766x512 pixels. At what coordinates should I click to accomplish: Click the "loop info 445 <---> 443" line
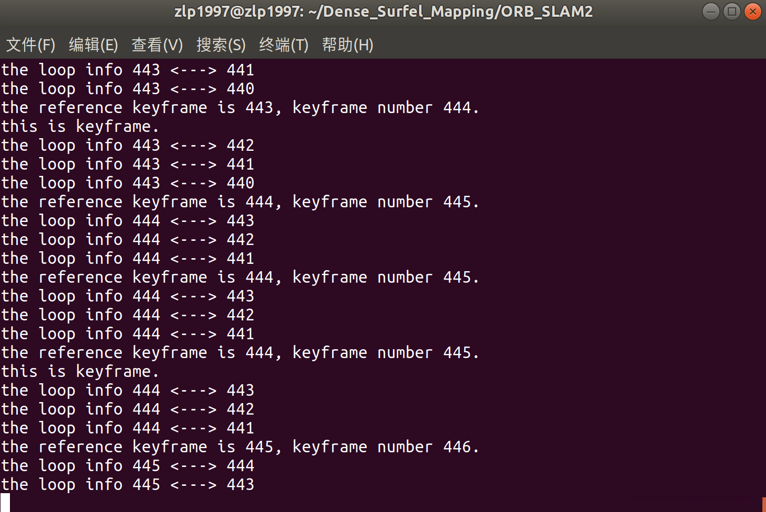[x=128, y=485]
